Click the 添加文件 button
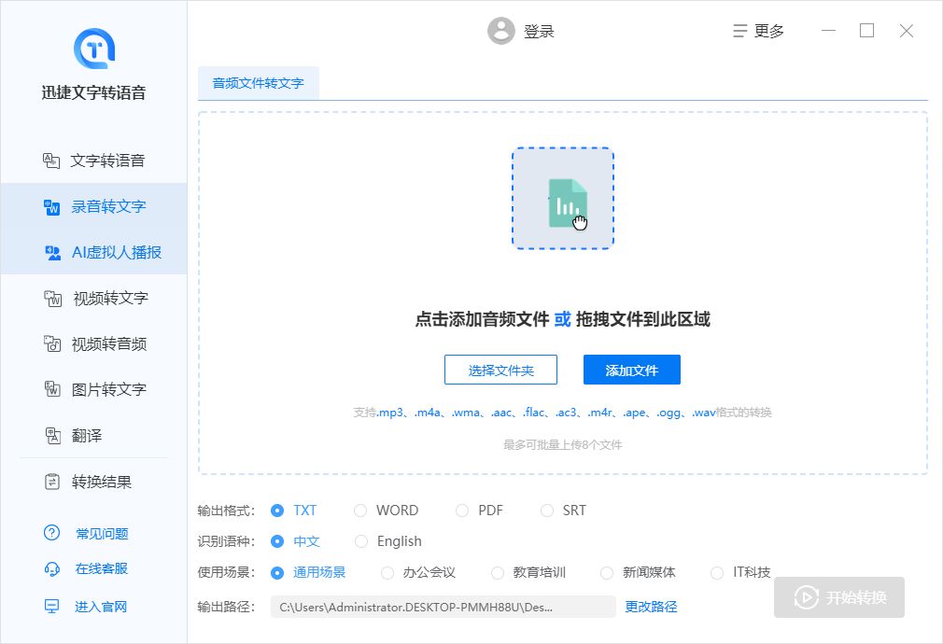Viewport: 943px width, 644px height. click(631, 370)
